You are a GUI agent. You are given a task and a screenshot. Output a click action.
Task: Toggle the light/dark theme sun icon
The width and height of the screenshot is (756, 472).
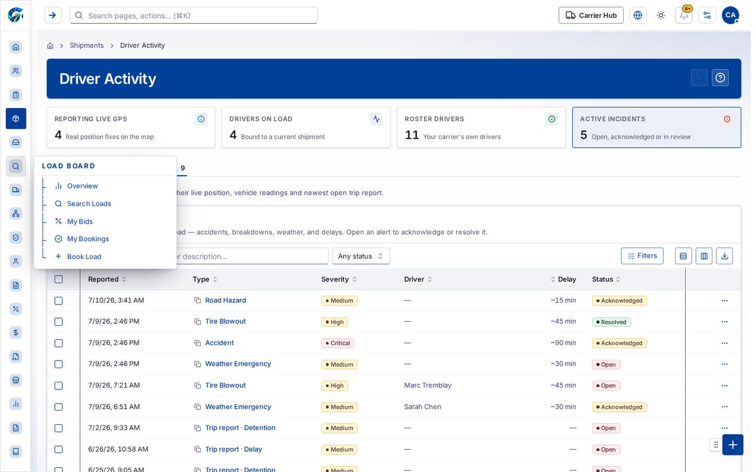pos(661,15)
